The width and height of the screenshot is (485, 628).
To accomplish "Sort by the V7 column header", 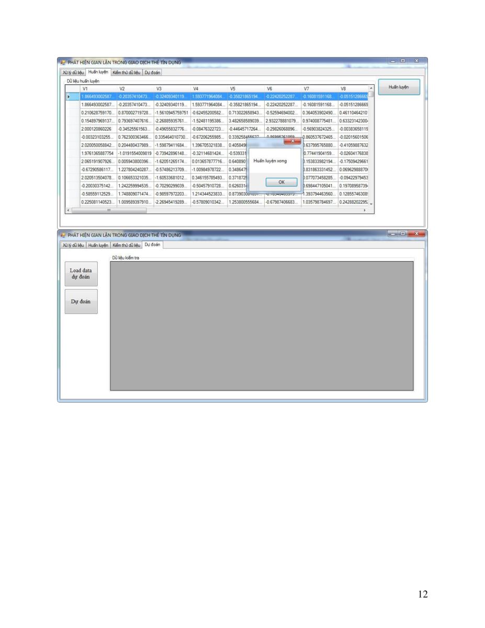I will point(319,88).
